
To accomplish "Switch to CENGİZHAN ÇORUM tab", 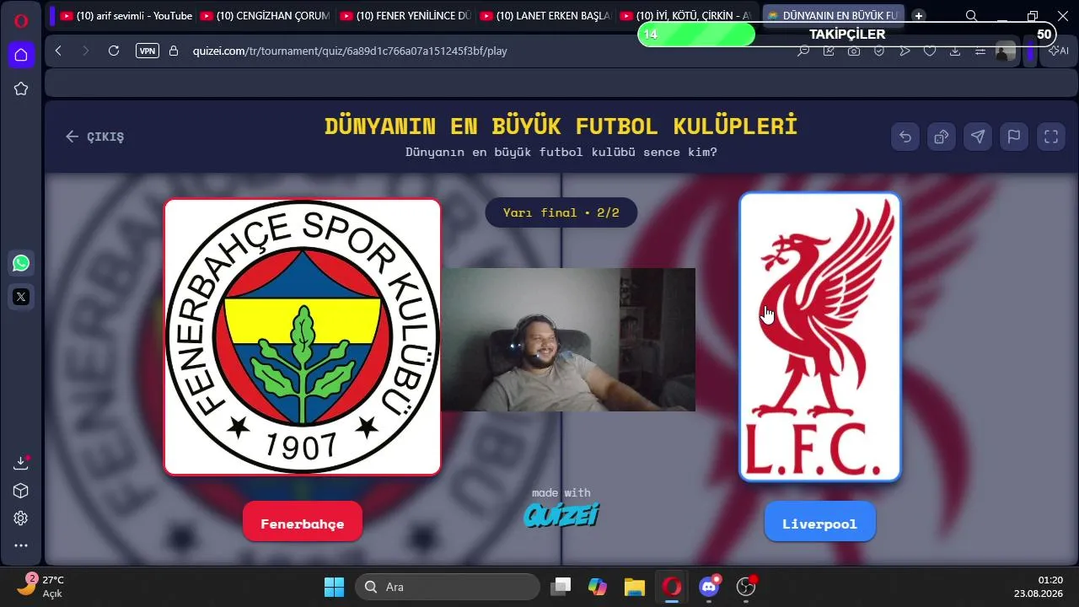I will coord(266,16).
